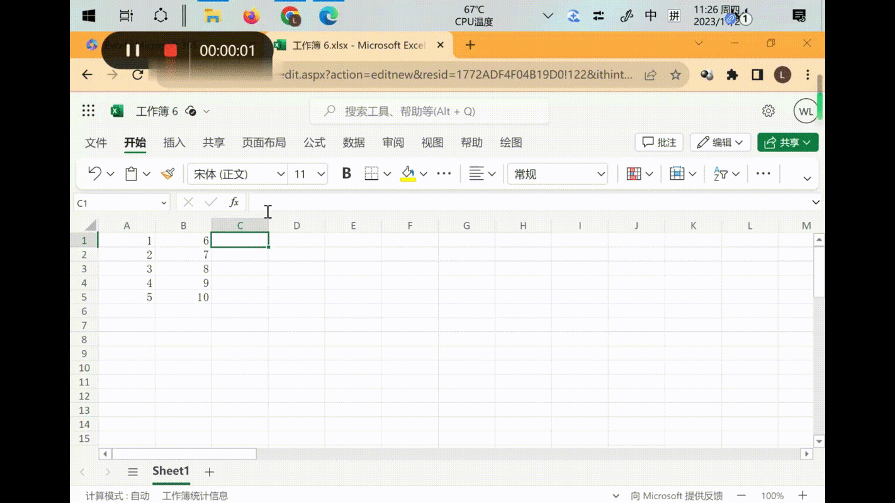Zoom out with minus button
The width and height of the screenshot is (895, 503).
[x=741, y=496]
